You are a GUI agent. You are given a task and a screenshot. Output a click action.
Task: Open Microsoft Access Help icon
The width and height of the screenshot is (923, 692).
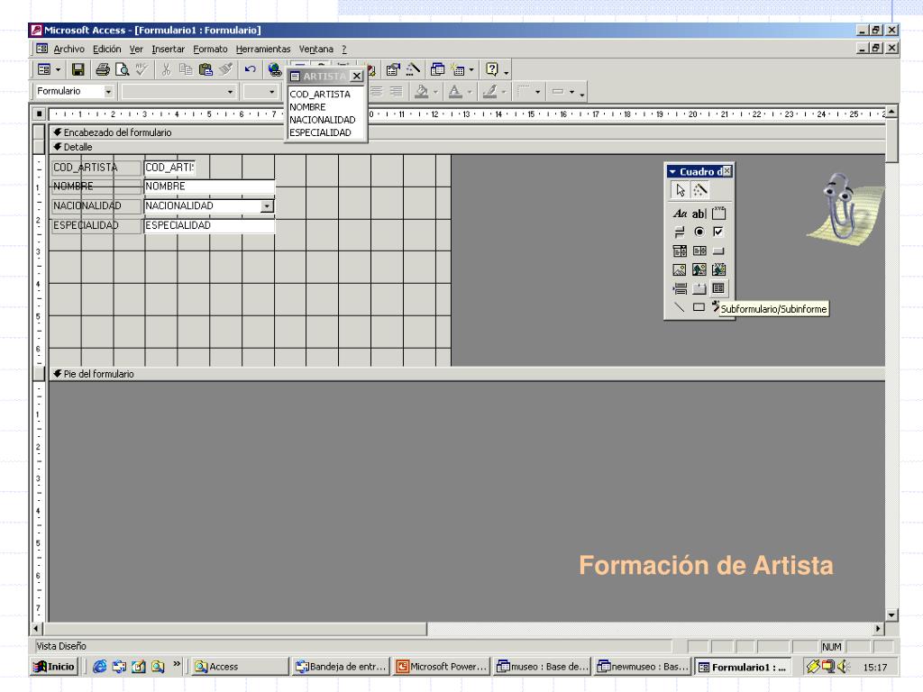click(x=492, y=69)
